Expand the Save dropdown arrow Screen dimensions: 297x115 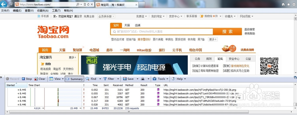[x=138, y=79]
